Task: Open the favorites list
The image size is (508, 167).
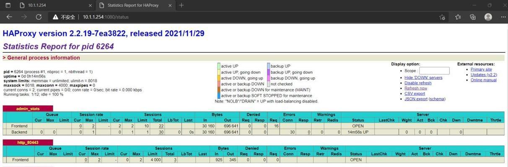Action: click(458, 17)
